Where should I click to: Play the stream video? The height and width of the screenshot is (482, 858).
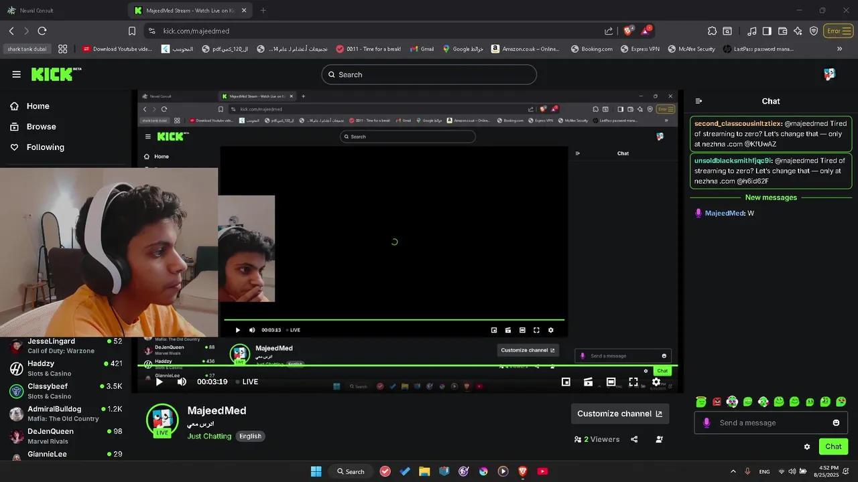click(159, 382)
